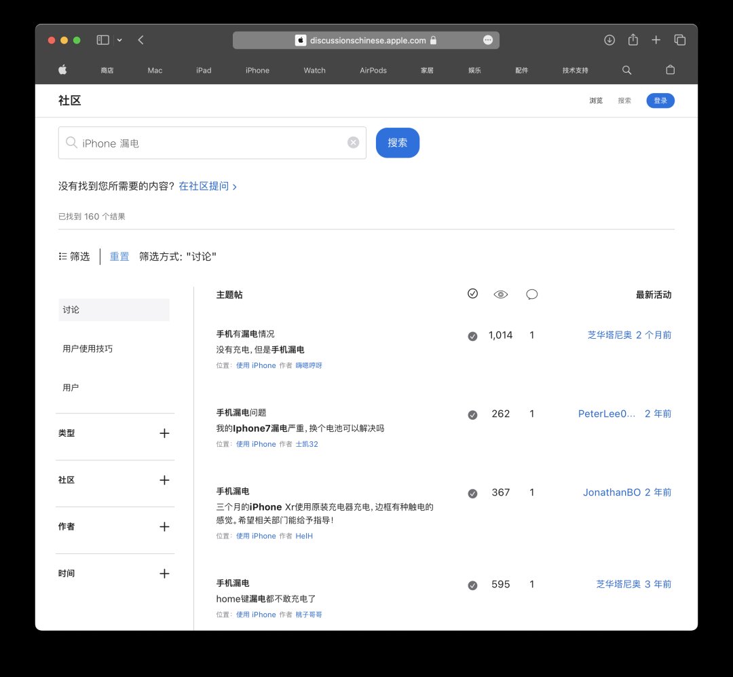Viewport: 733px width, 677px height.
Task: Click the address bar URL
Action: click(x=368, y=40)
